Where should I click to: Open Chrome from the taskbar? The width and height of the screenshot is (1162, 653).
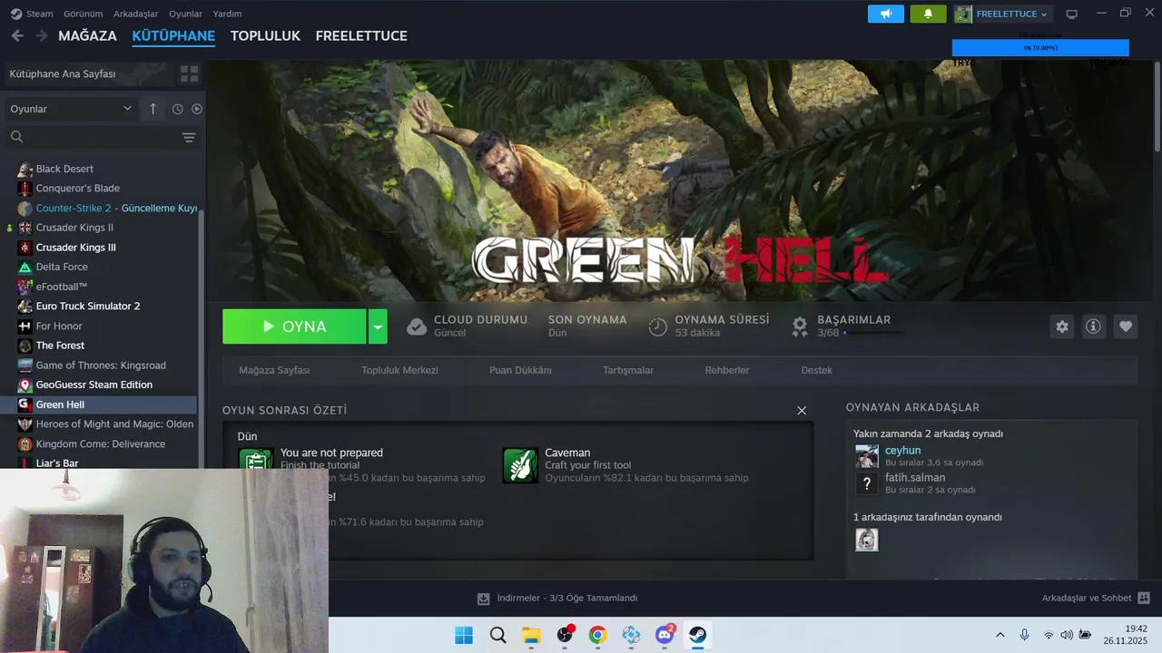tap(597, 635)
